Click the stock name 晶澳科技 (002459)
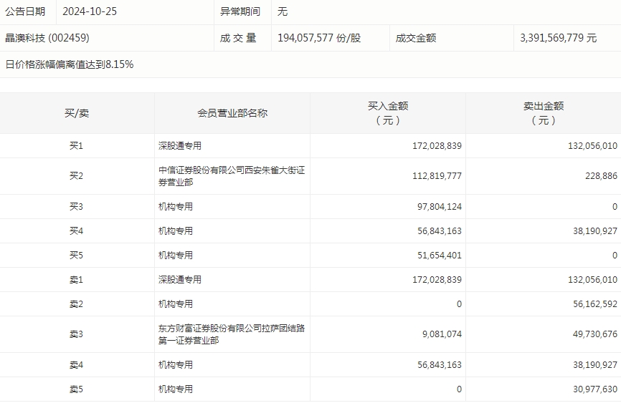 [x=47, y=38]
